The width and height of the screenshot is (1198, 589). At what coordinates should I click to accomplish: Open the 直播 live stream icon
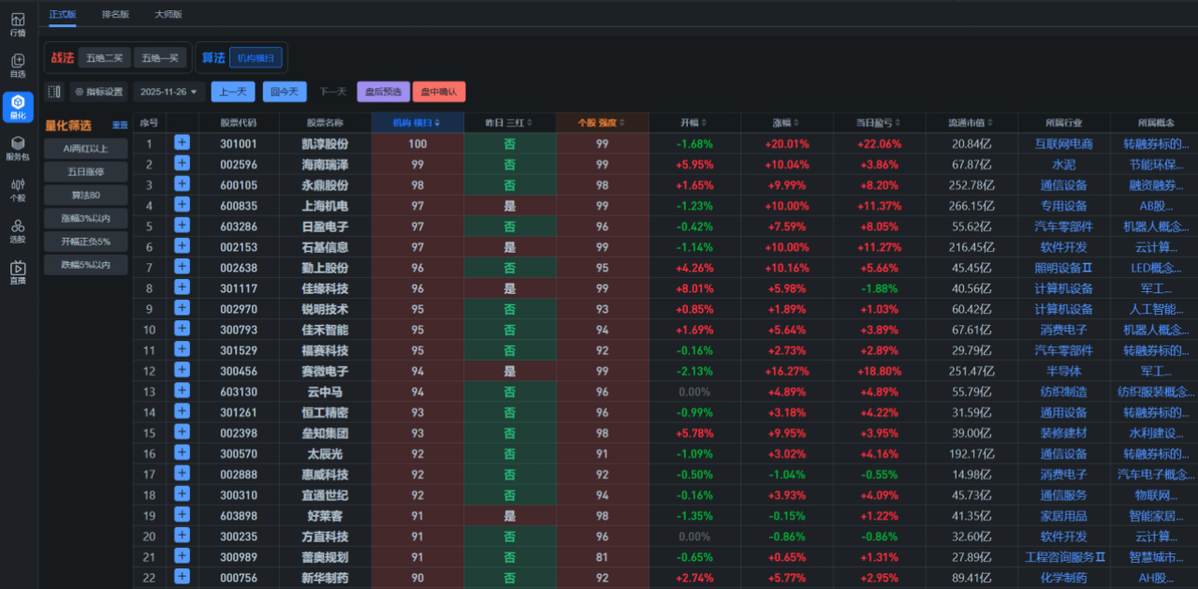pyautogui.click(x=18, y=272)
